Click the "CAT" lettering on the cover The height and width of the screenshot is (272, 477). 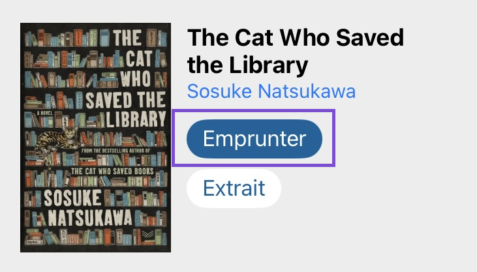139,58
